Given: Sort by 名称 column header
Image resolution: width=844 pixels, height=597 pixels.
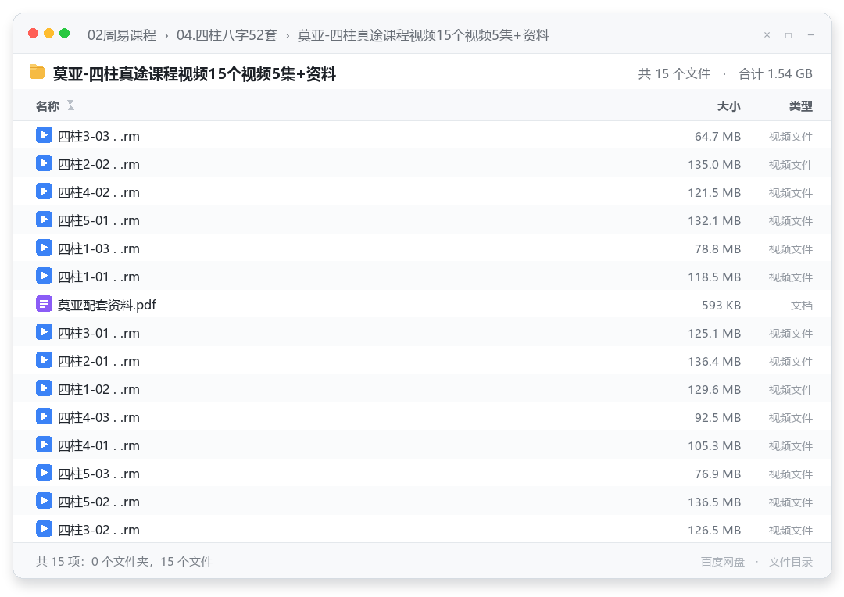Looking at the screenshot, I should [48, 106].
